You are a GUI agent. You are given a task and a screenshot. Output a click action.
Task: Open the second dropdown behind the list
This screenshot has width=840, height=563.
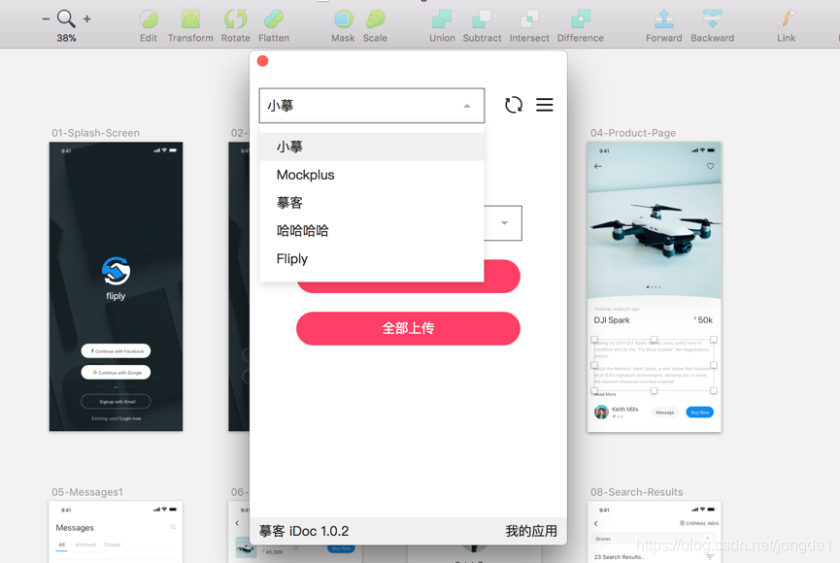coord(504,223)
